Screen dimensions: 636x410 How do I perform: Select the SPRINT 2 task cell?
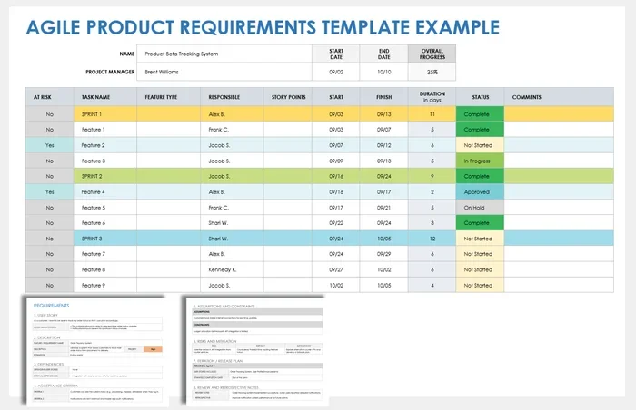(x=105, y=176)
